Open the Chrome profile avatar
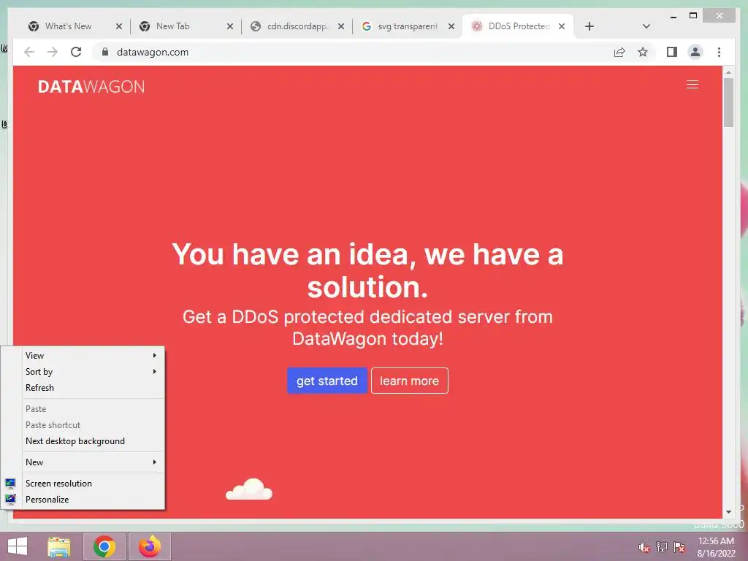The width and height of the screenshot is (748, 561). [695, 52]
